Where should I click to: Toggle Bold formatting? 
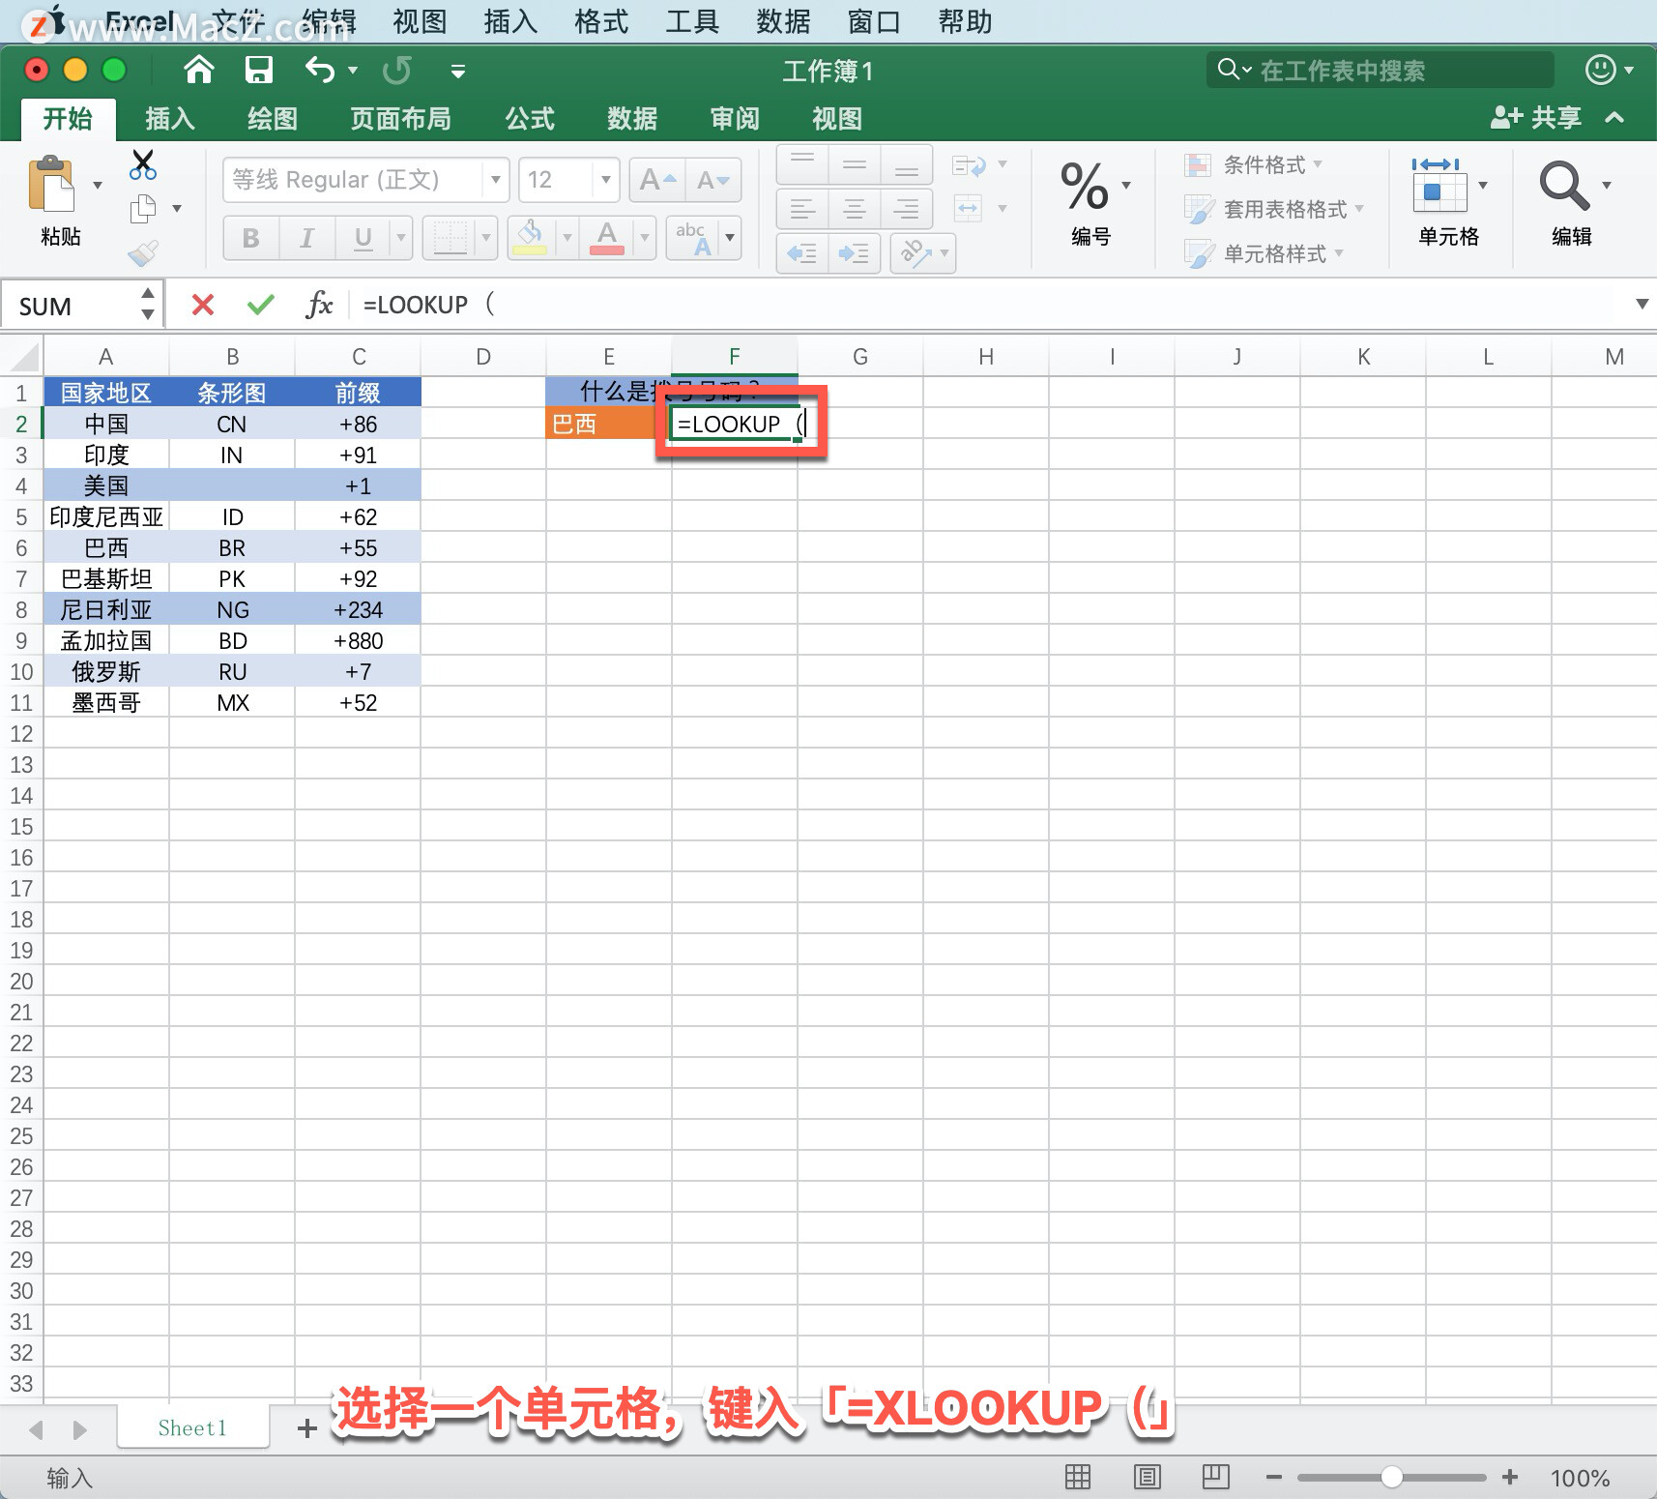[x=251, y=238]
